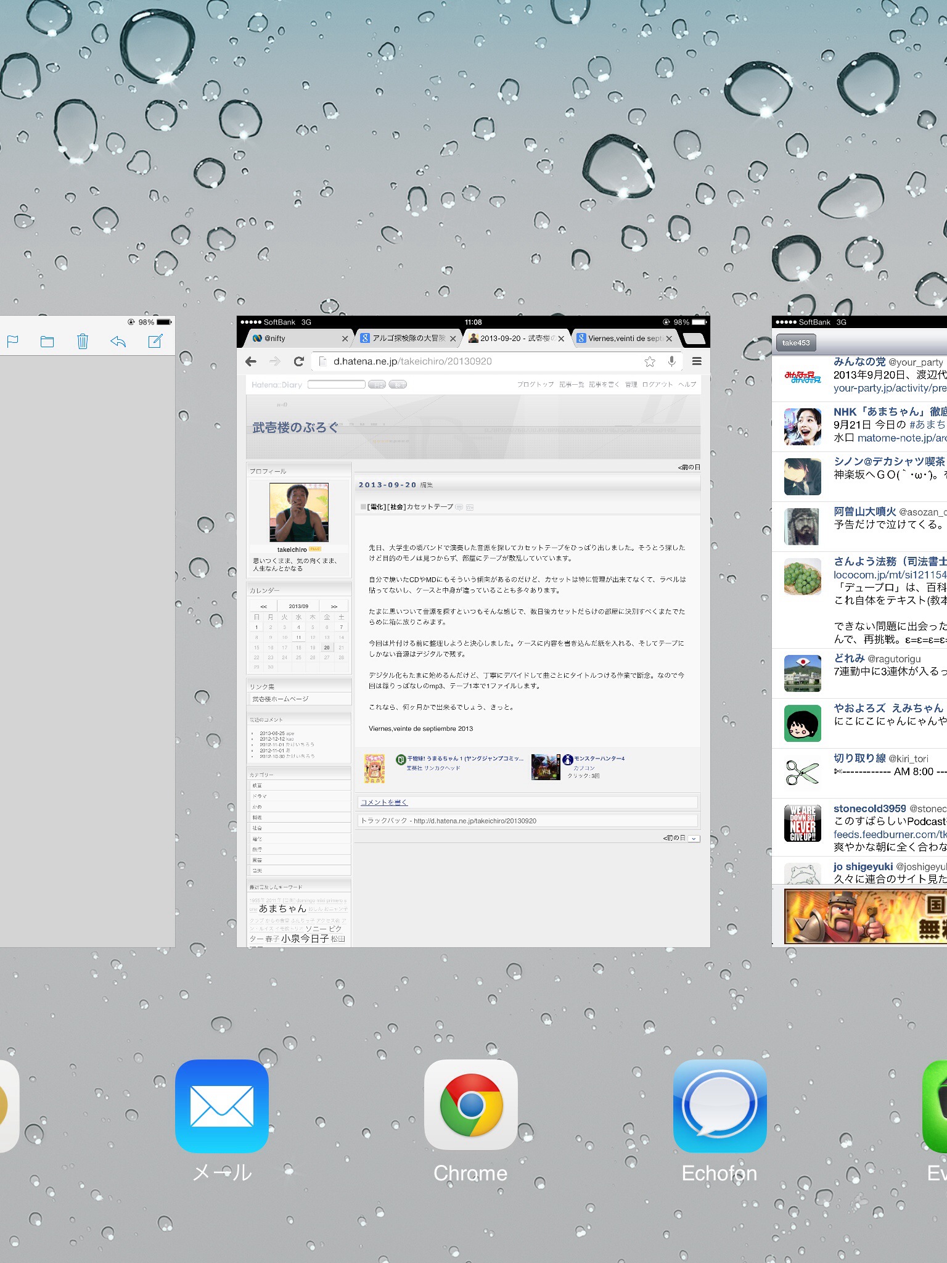
Task: Open the Chrome hamburger menu
Action: coord(697,361)
